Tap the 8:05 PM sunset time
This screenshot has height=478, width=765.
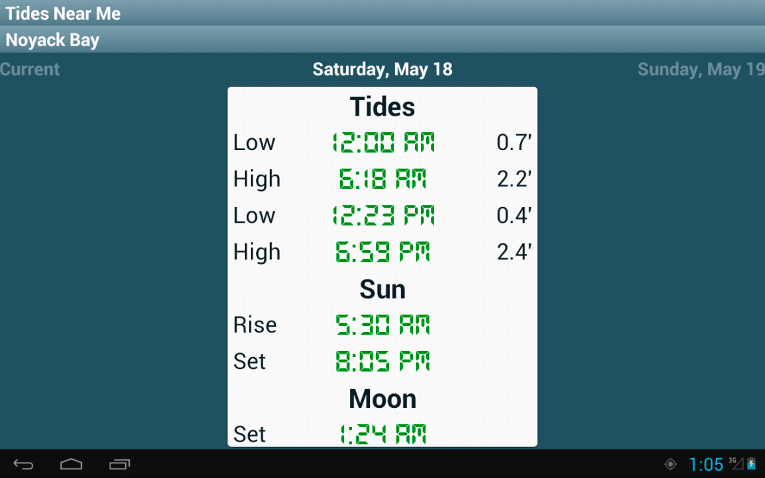point(383,361)
